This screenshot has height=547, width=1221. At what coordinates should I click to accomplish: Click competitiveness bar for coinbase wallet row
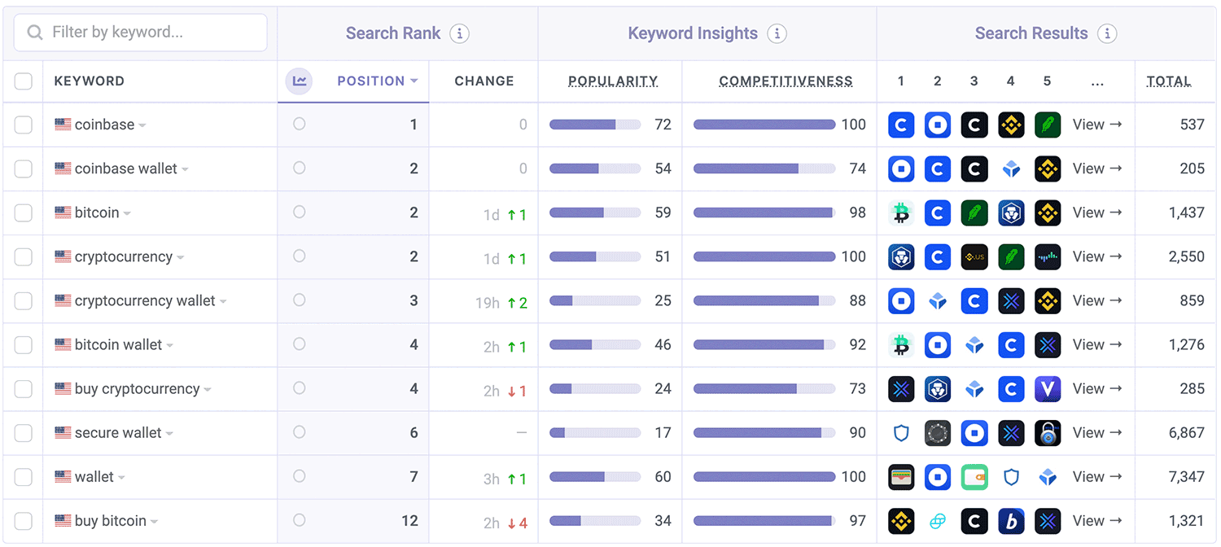tap(764, 168)
